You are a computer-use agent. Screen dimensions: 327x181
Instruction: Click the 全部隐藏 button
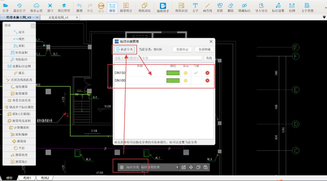(204, 49)
